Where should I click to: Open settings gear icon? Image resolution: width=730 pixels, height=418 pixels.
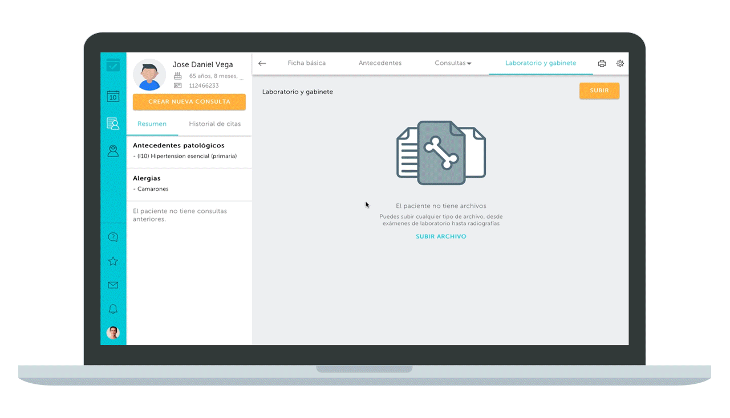[620, 63]
